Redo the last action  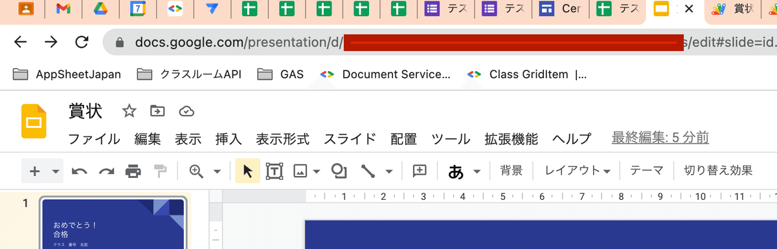(106, 171)
